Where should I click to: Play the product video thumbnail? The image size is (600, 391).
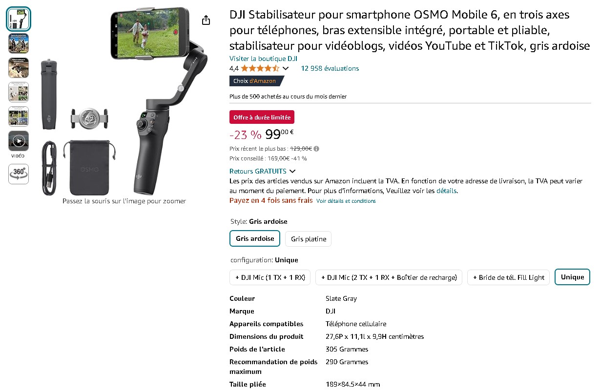(19, 141)
